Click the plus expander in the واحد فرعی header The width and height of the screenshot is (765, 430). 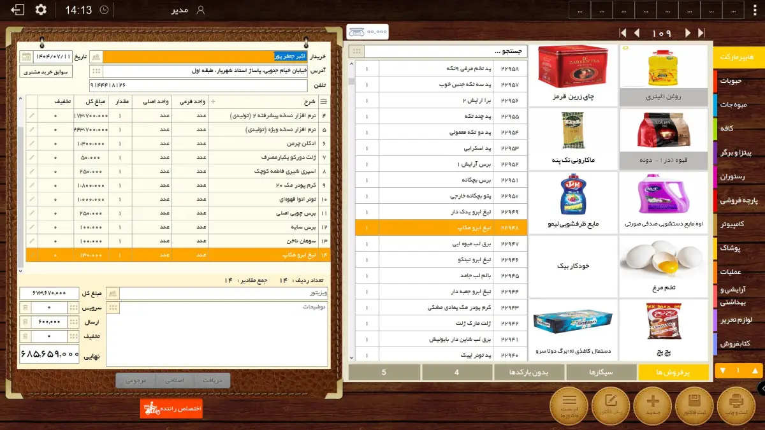click(x=213, y=101)
